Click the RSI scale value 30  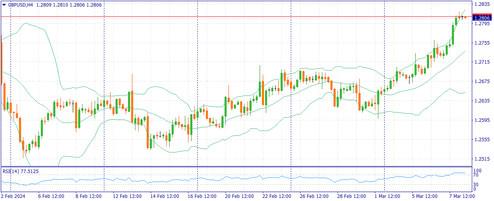click(476, 184)
